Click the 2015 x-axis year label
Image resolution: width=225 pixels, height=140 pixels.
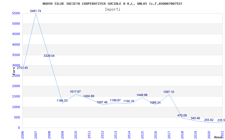click(x=142, y=134)
